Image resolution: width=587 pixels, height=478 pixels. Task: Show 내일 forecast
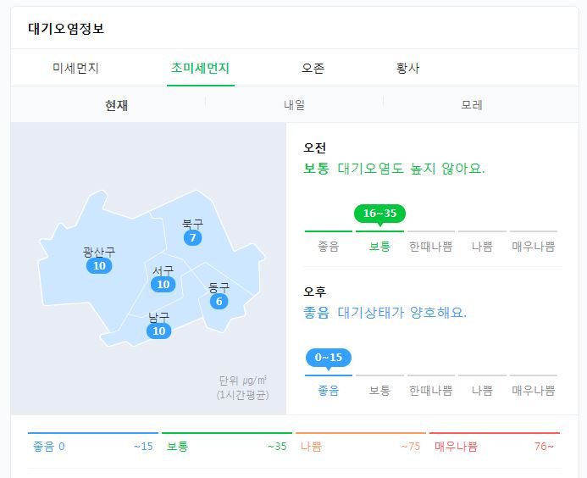[x=294, y=105]
